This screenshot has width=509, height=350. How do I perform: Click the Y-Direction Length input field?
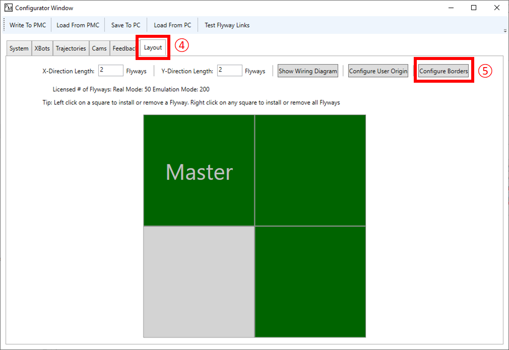point(229,71)
